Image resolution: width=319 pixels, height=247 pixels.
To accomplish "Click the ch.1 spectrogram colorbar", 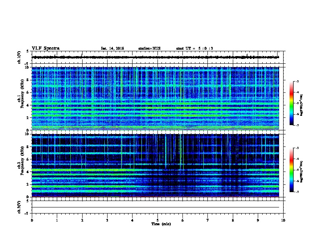I will click(x=291, y=103).
